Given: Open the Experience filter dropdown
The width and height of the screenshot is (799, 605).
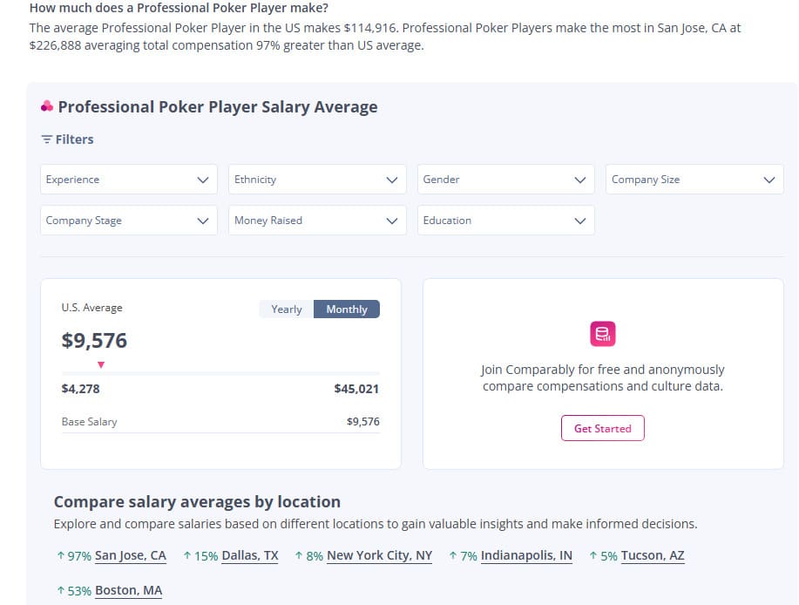Looking at the screenshot, I should (x=128, y=180).
